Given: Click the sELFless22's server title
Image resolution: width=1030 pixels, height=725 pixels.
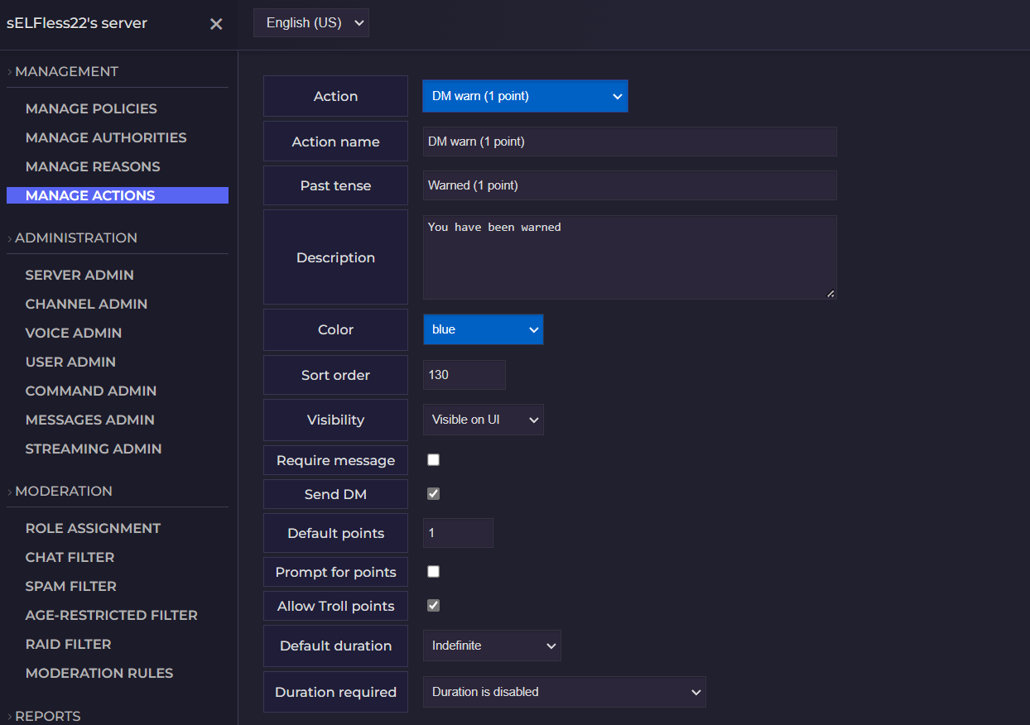Looking at the screenshot, I should (x=77, y=23).
